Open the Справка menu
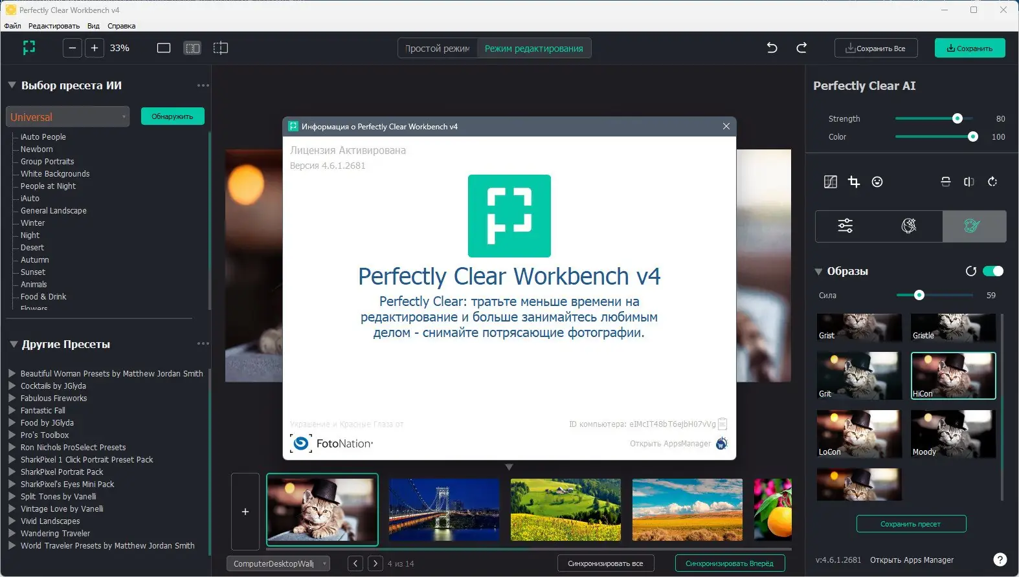This screenshot has width=1019, height=577. [122, 26]
